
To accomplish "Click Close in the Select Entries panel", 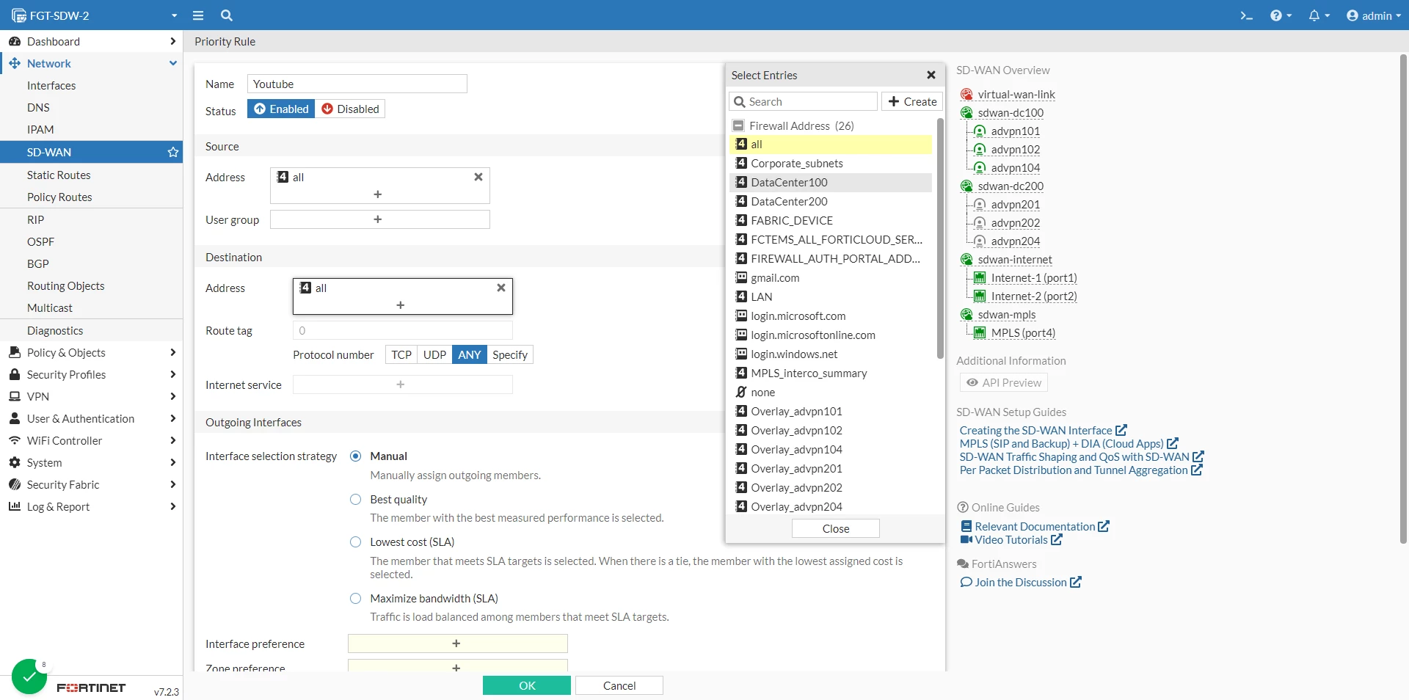I will pos(836,528).
